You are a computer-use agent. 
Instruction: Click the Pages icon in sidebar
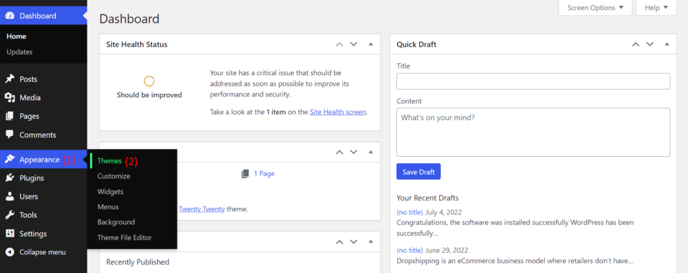[x=9, y=116]
